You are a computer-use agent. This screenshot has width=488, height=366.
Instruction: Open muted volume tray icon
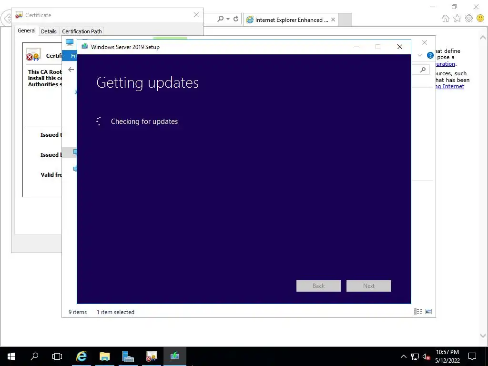(x=426, y=356)
